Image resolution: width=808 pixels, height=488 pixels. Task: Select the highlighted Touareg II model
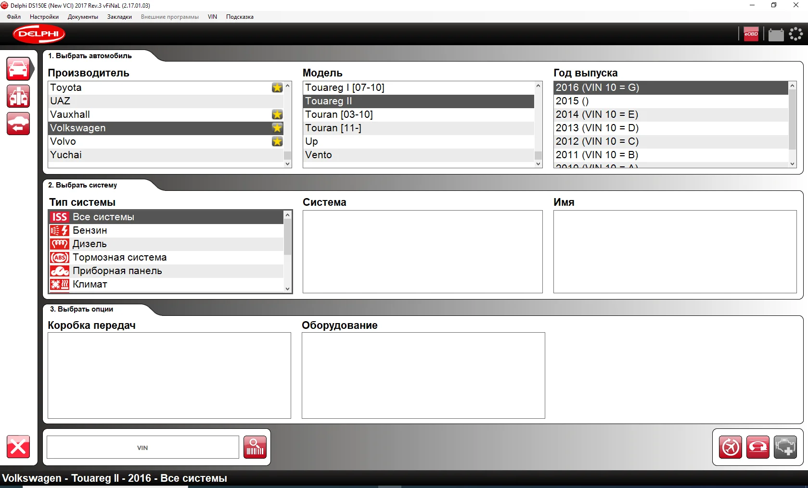(419, 101)
